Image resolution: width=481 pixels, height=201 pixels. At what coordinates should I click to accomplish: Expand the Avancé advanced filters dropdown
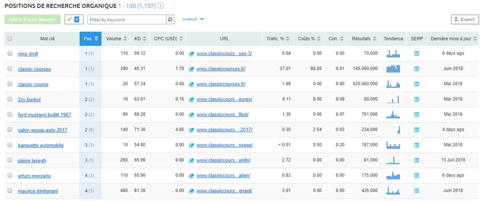click(193, 19)
